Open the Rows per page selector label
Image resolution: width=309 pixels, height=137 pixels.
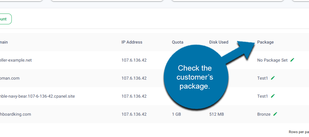tap(299, 132)
